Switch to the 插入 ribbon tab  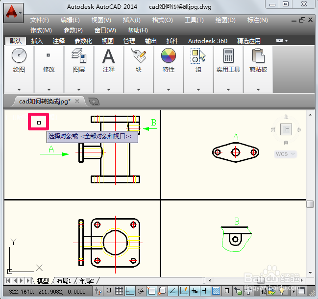37,41
